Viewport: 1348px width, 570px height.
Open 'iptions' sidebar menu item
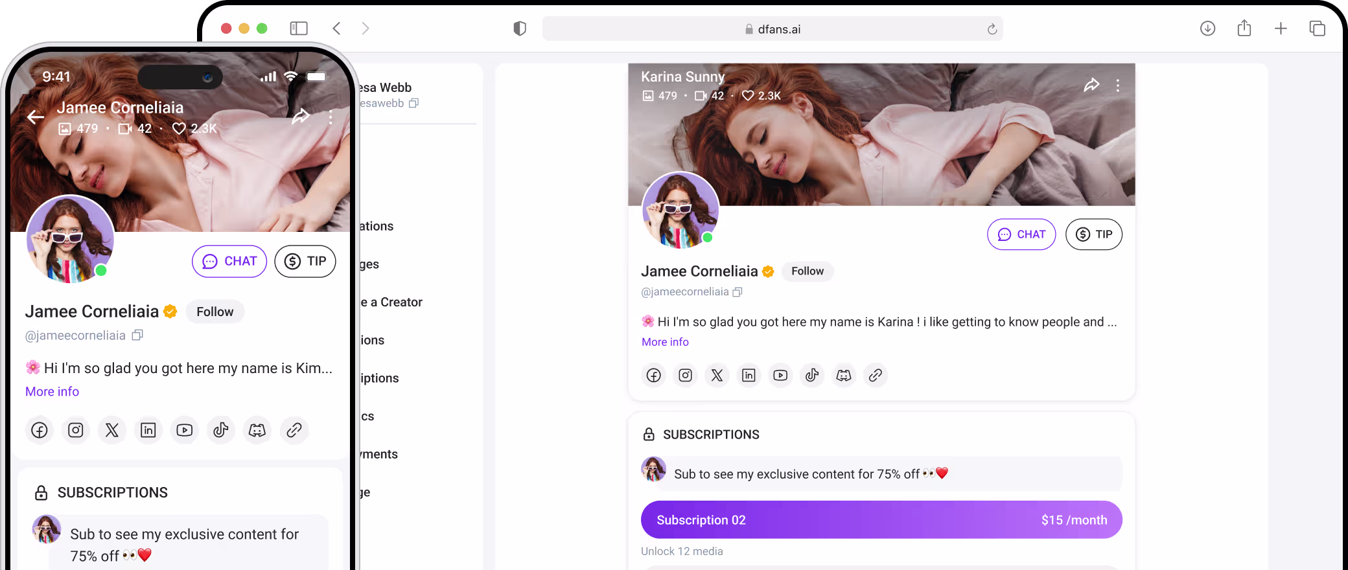pos(380,378)
